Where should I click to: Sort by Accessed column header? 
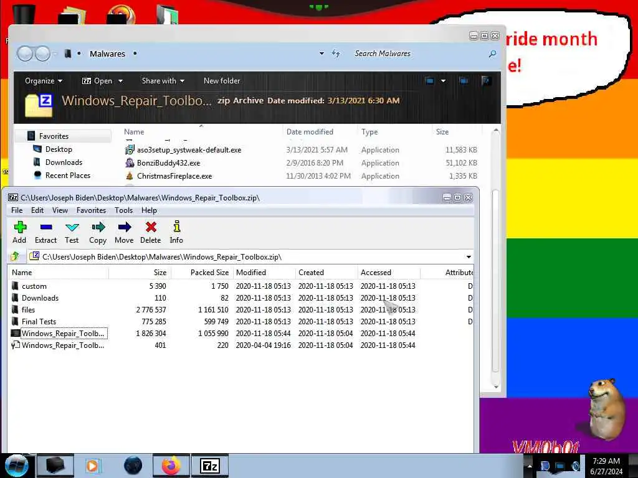(x=389, y=273)
